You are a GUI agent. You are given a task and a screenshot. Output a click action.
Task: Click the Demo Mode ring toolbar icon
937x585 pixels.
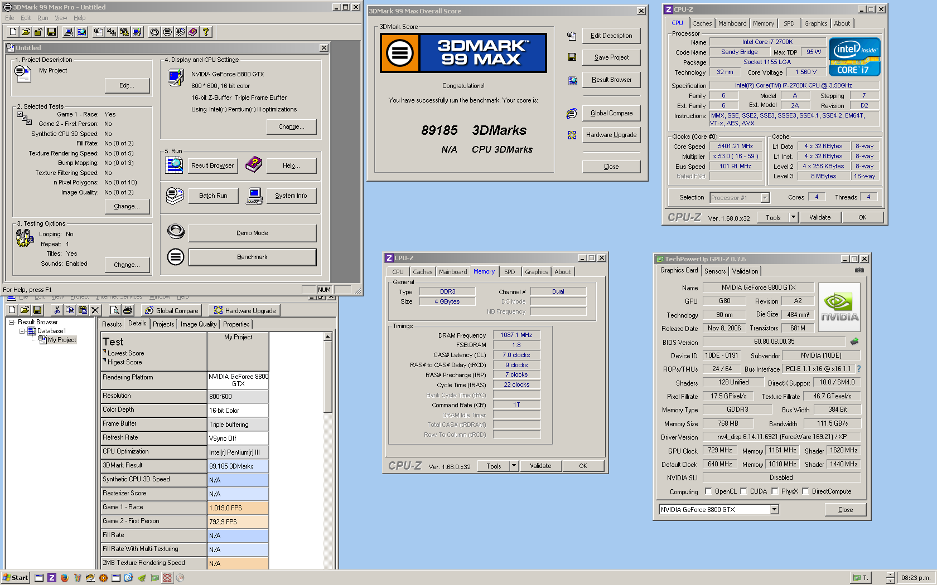coord(154,32)
